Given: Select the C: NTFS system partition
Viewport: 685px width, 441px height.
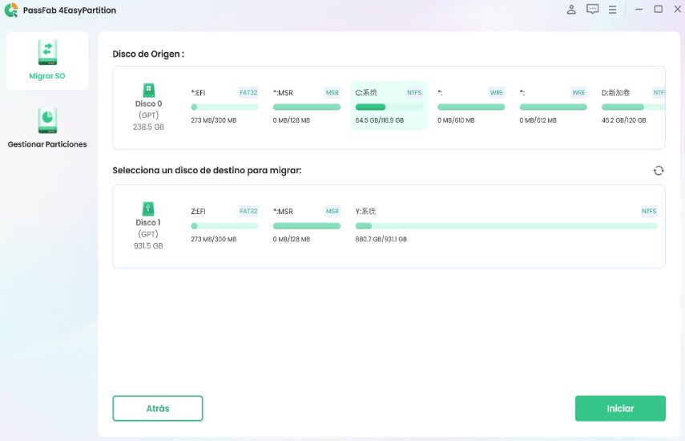Looking at the screenshot, I should pos(389,106).
